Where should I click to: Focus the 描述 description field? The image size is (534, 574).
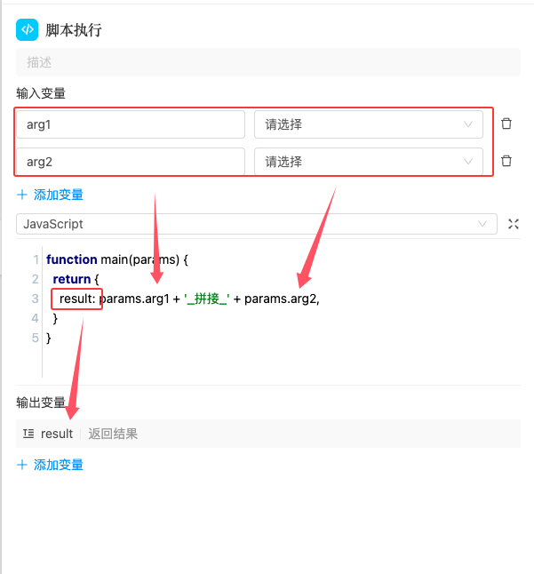(268, 62)
